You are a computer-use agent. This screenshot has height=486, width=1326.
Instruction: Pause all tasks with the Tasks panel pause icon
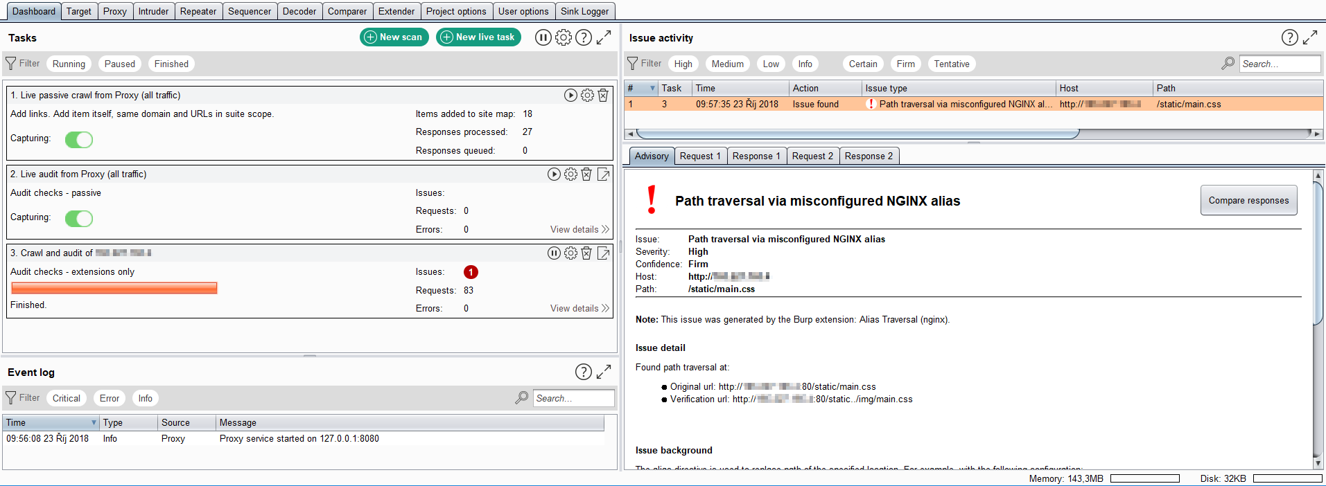click(543, 37)
